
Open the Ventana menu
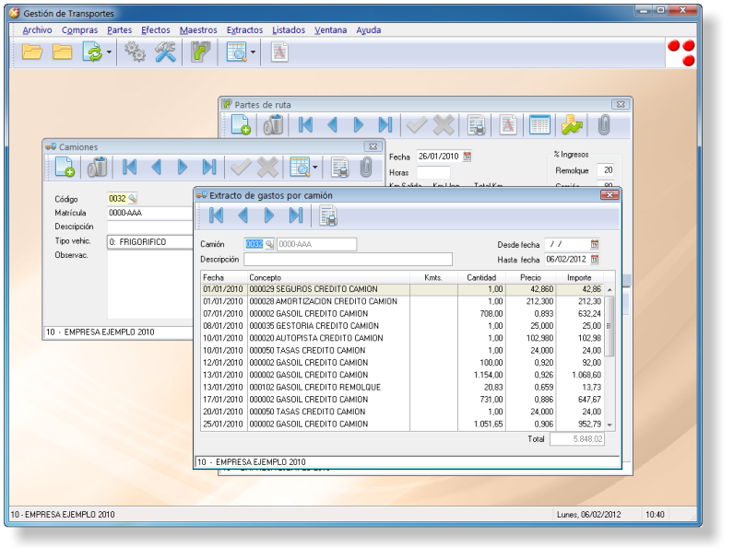tap(330, 29)
